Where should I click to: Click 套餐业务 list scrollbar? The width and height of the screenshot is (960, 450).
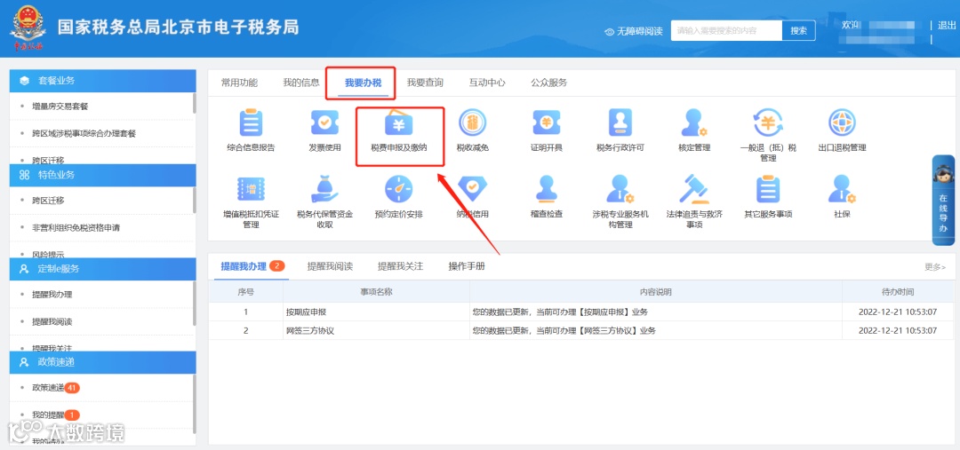point(195,103)
